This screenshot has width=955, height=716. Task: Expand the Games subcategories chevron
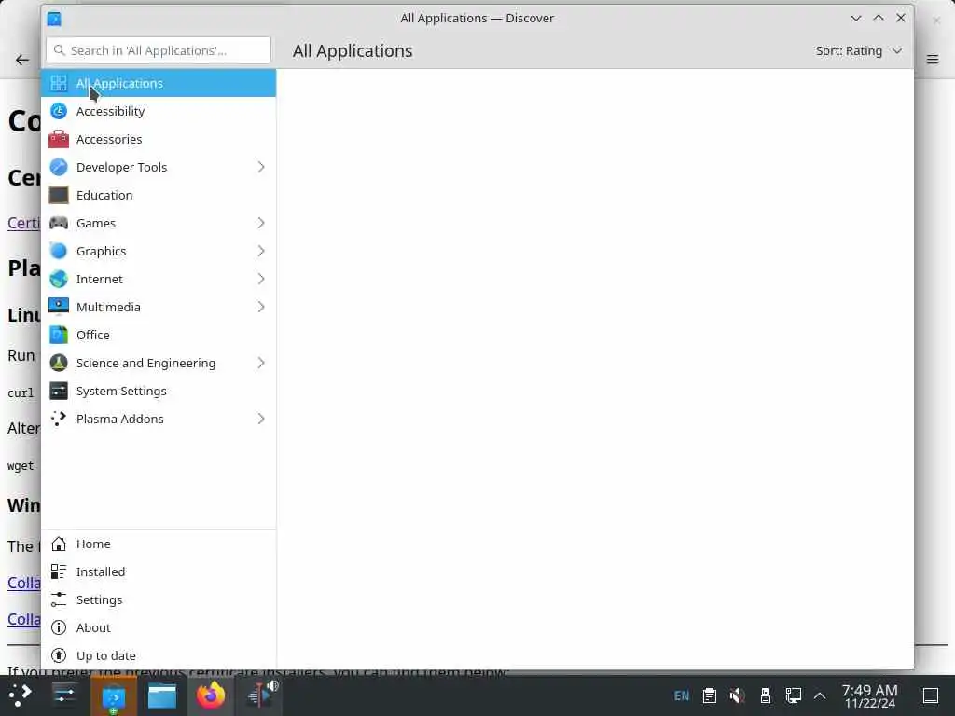coord(261,223)
